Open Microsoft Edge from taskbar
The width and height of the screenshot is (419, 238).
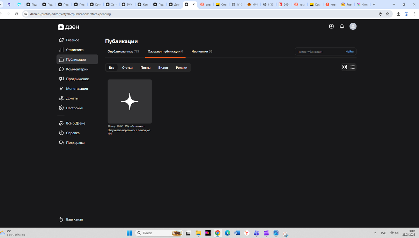point(227,233)
